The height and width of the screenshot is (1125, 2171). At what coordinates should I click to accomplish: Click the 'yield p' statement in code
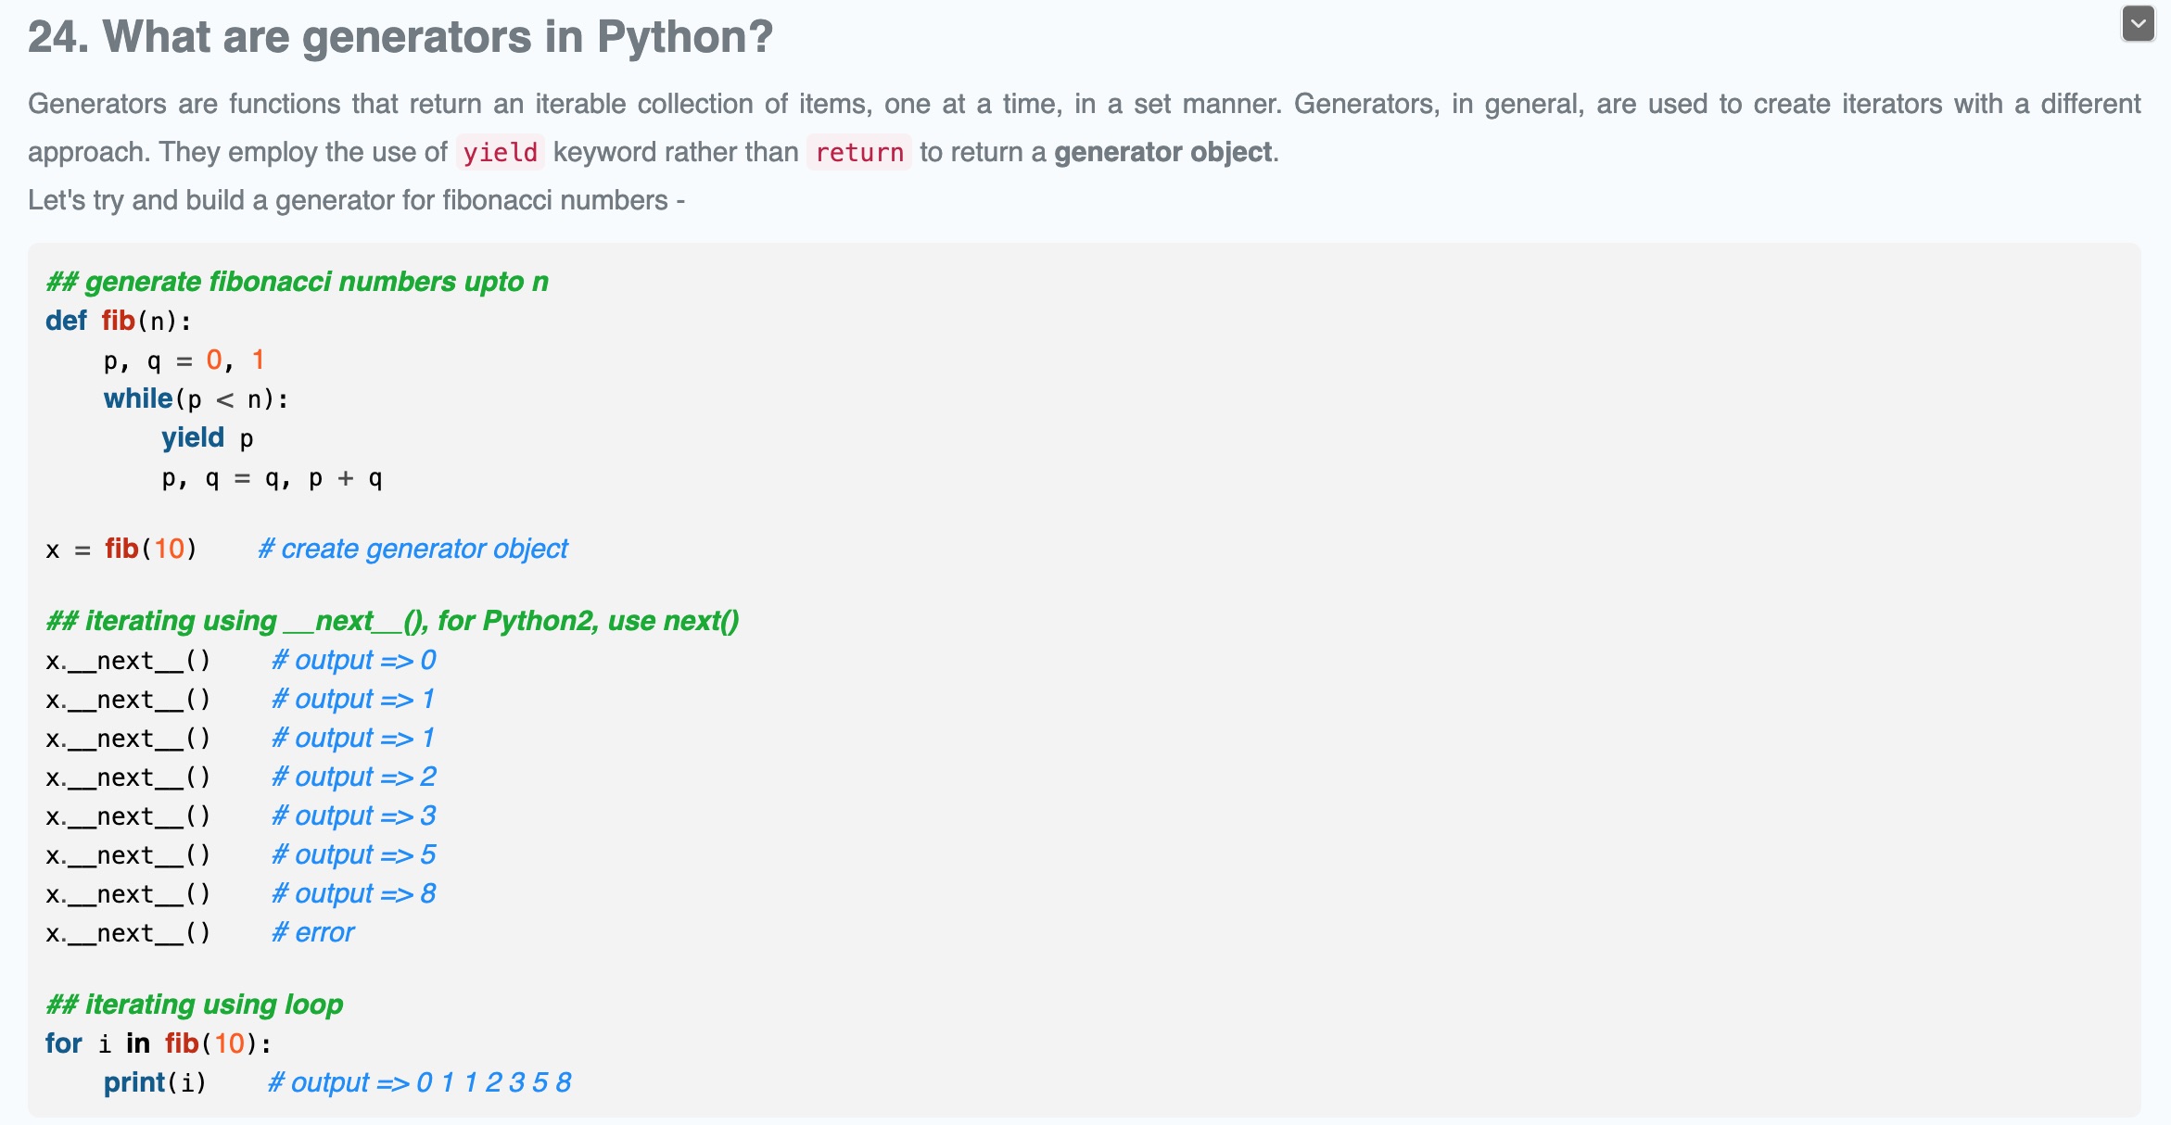207,437
